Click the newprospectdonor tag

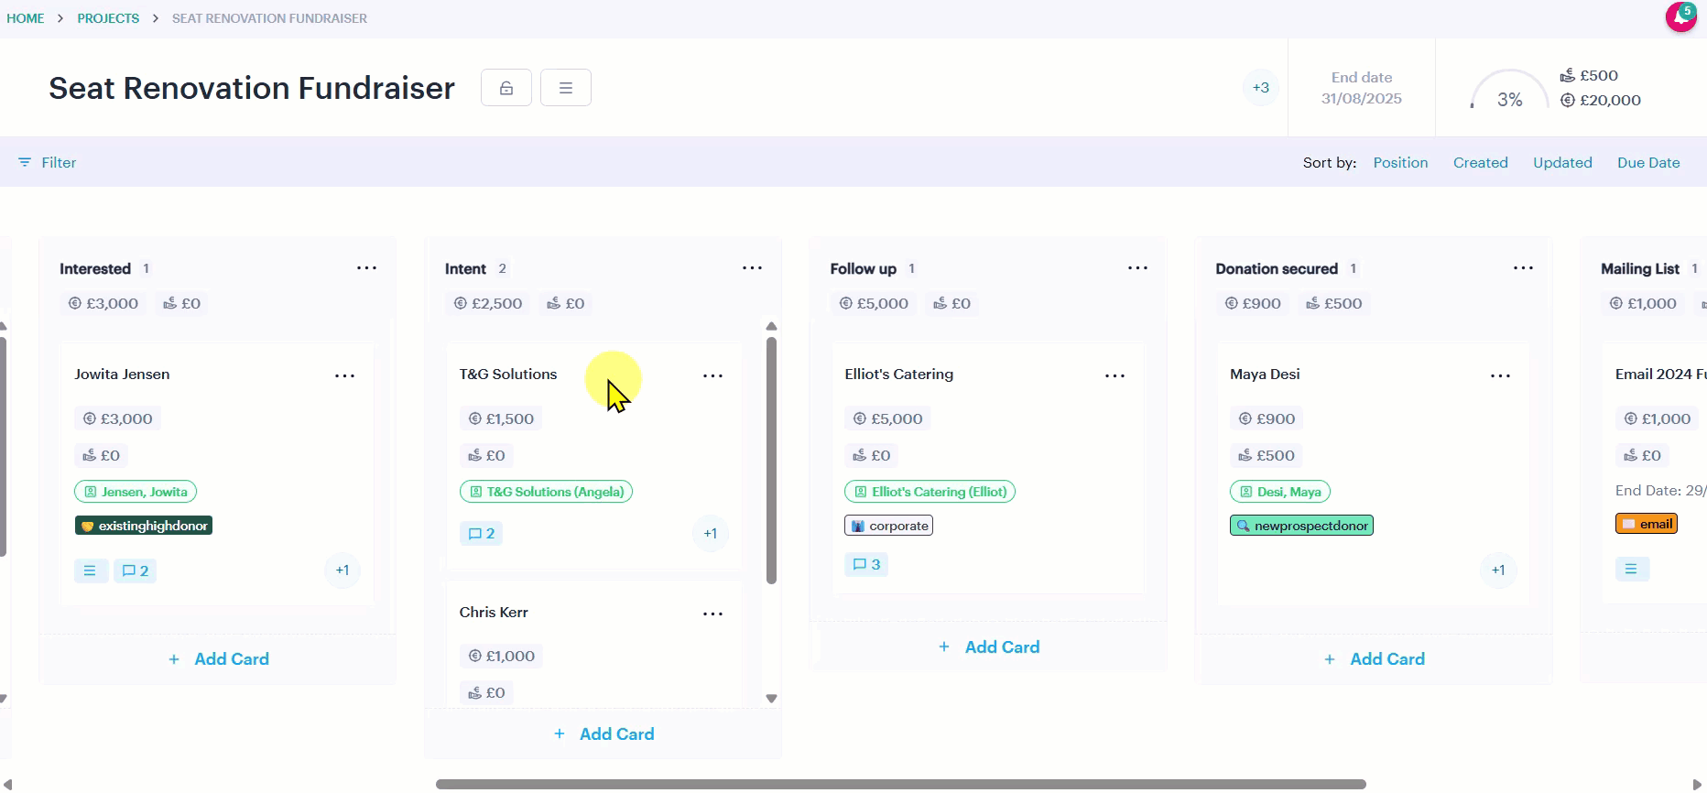point(1301,526)
